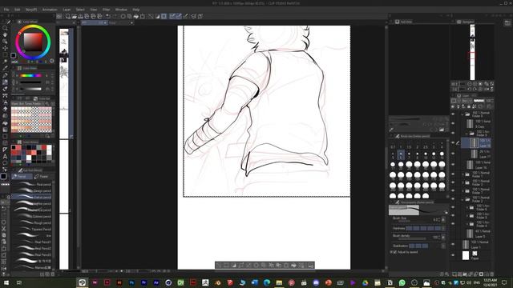
Task: Click the Save icon in command bar
Action: tap(80, 16)
